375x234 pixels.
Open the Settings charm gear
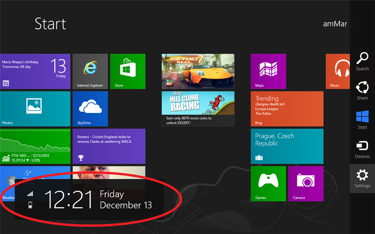[x=362, y=175]
